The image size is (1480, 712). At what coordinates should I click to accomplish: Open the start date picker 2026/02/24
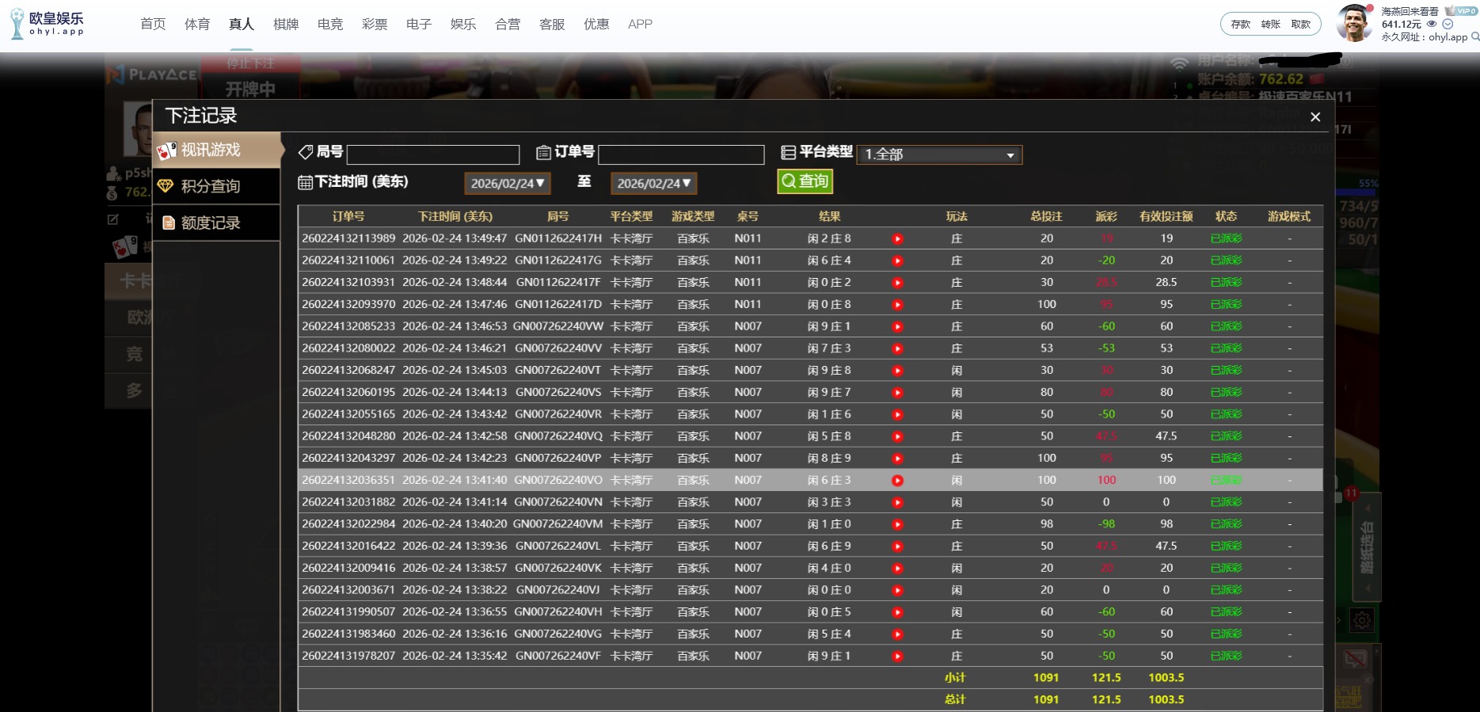click(x=507, y=184)
